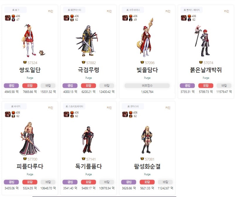Click the 62 creature icon on 활성화순결 card
237x197 pixels.
[131, 116]
